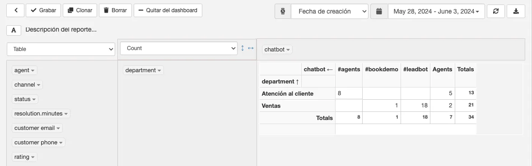
Task: Open the resolution.minutes attribute filter
Action: (41, 114)
